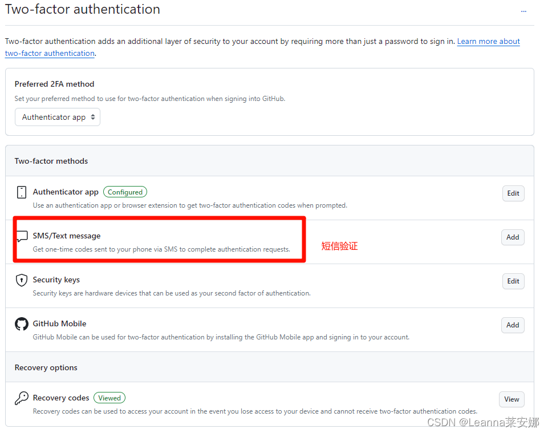The width and height of the screenshot is (548, 433).
Task: Click 'Get one-time codes sent to your phone' description
Action: click(x=161, y=249)
